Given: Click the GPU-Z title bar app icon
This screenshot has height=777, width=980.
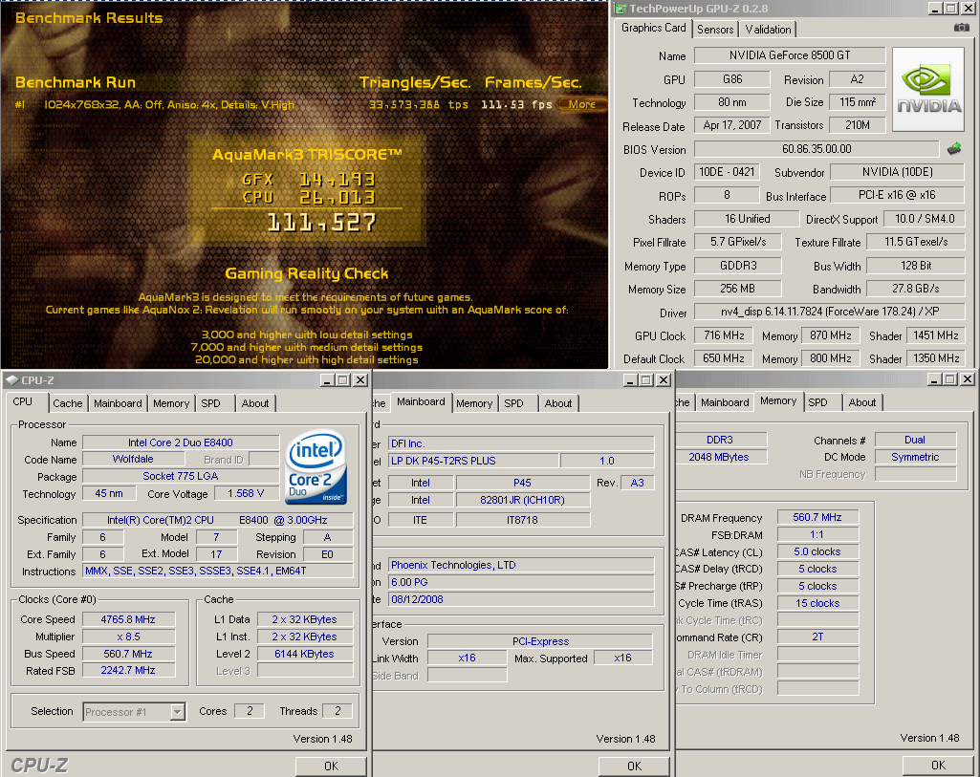Looking at the screenshot, I should point(621,8).
